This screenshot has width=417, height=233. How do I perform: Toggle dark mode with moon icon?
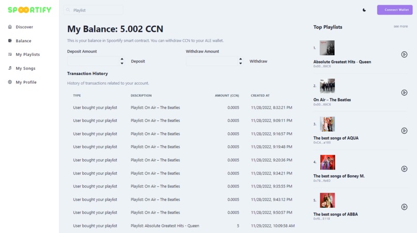pos(364,10)
